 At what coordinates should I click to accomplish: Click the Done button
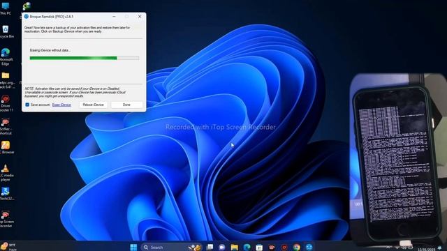coord(126,105)
